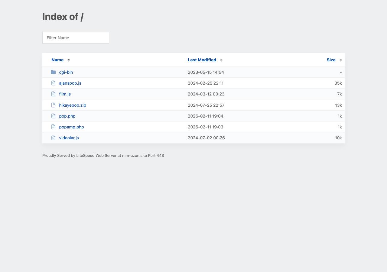387x272 pixels.
Task: Click the date 2024-03-12 00:23
Action: (x=206, y=94)
